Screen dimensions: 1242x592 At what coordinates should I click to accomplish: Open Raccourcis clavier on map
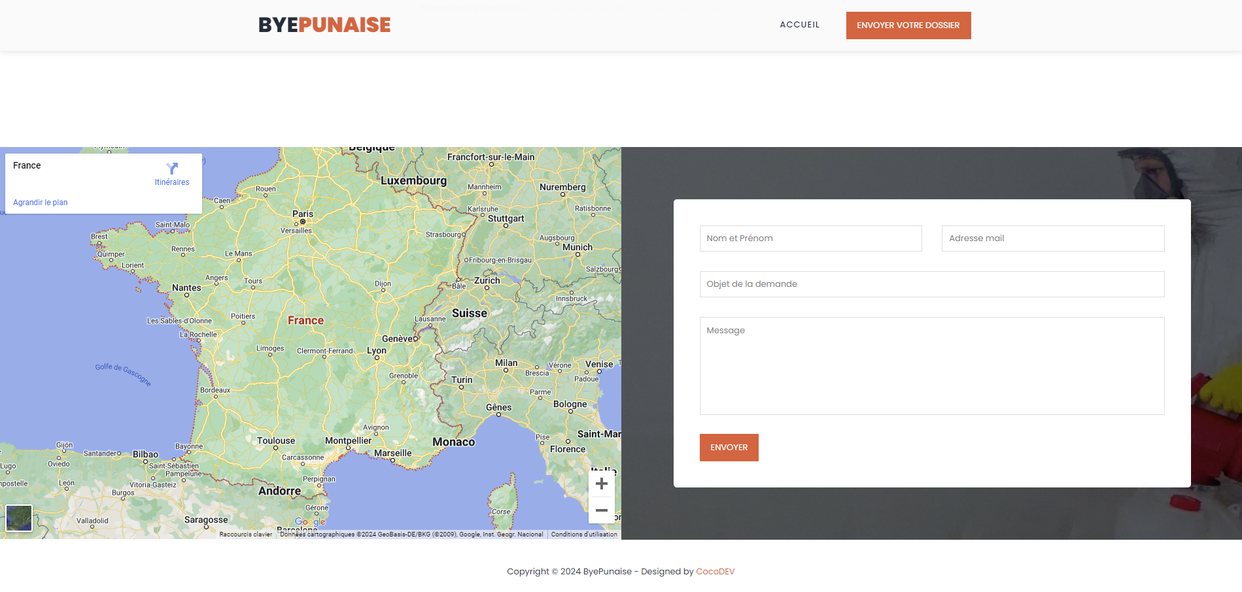coord(245,534)
